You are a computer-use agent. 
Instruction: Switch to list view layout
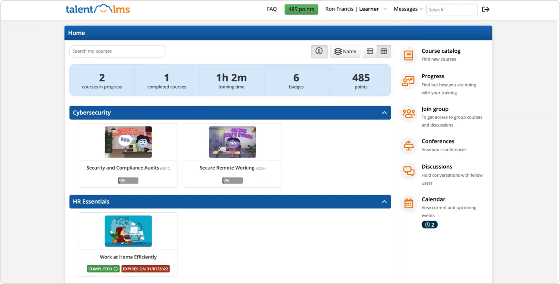pos(370,51)
